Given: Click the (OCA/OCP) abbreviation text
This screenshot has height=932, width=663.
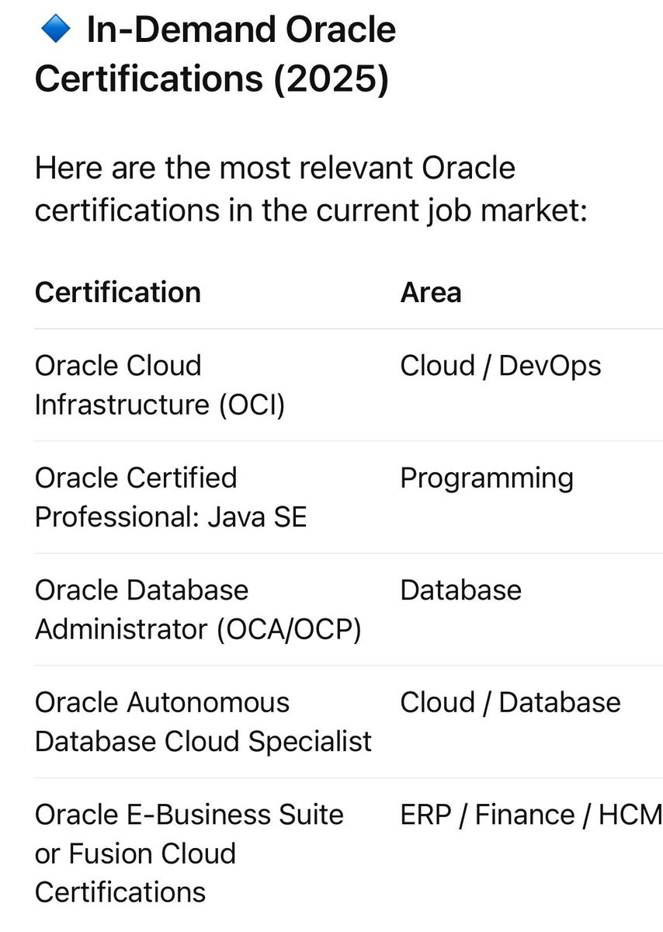Looking at the screenshot, I should click(289, 629).
